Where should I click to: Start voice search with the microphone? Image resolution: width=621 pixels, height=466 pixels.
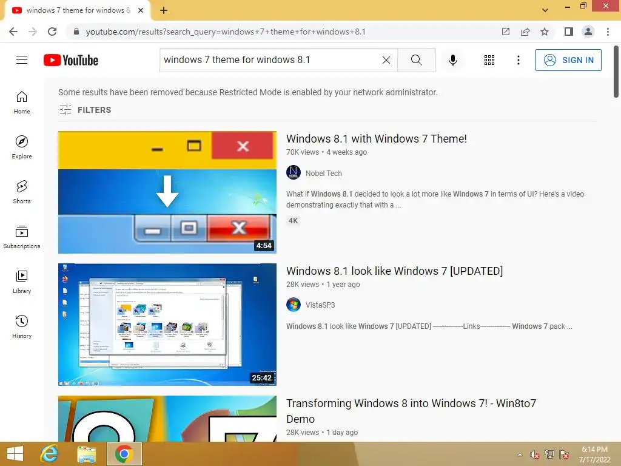pos(452,60)
